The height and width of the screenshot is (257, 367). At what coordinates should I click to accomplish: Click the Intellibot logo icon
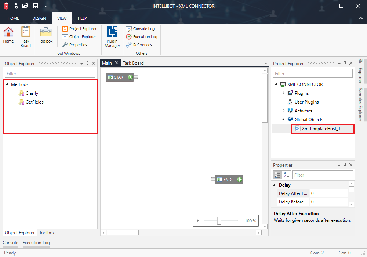coord(6,6)
